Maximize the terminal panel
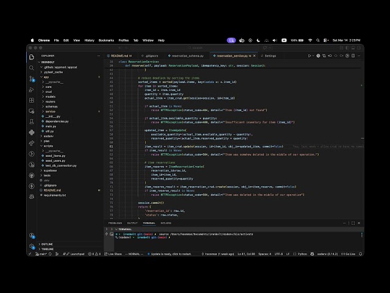The width and height of the screenshot is (390, 293). 353,223
